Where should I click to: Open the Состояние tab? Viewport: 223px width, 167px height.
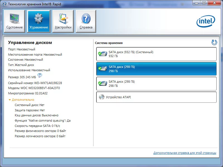[14, 21]
